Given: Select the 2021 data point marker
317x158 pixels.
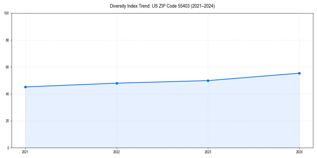Looking at the screenshot, I should [x=25, y=87].
